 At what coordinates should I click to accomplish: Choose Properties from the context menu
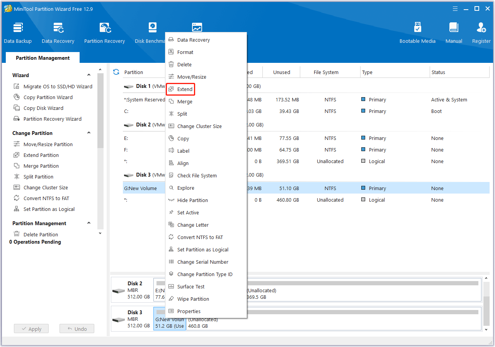[206, 311]
